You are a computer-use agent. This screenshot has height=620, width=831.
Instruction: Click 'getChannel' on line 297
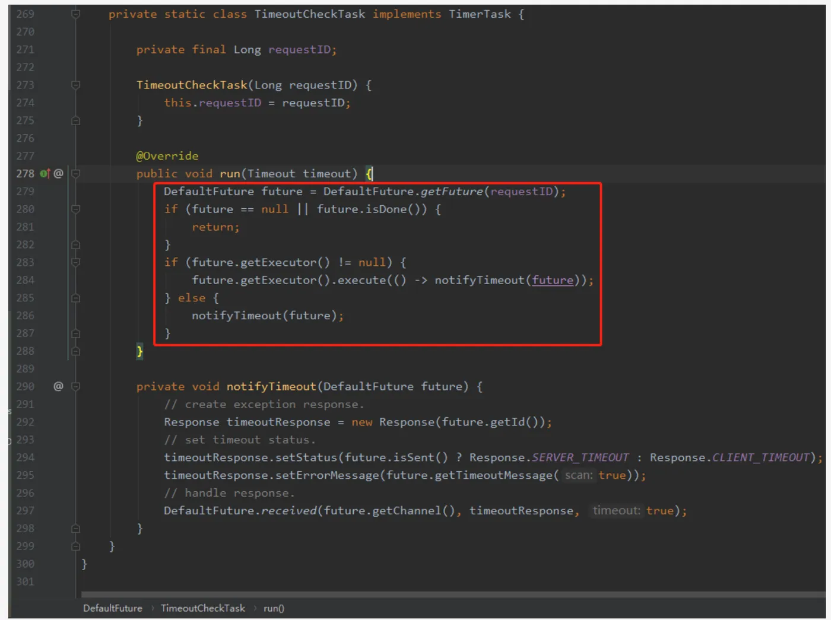tap(407, 511)
